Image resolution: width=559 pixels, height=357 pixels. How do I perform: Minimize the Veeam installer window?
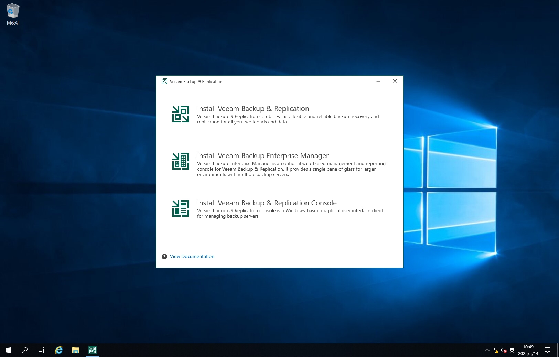(x=378, y=82)
